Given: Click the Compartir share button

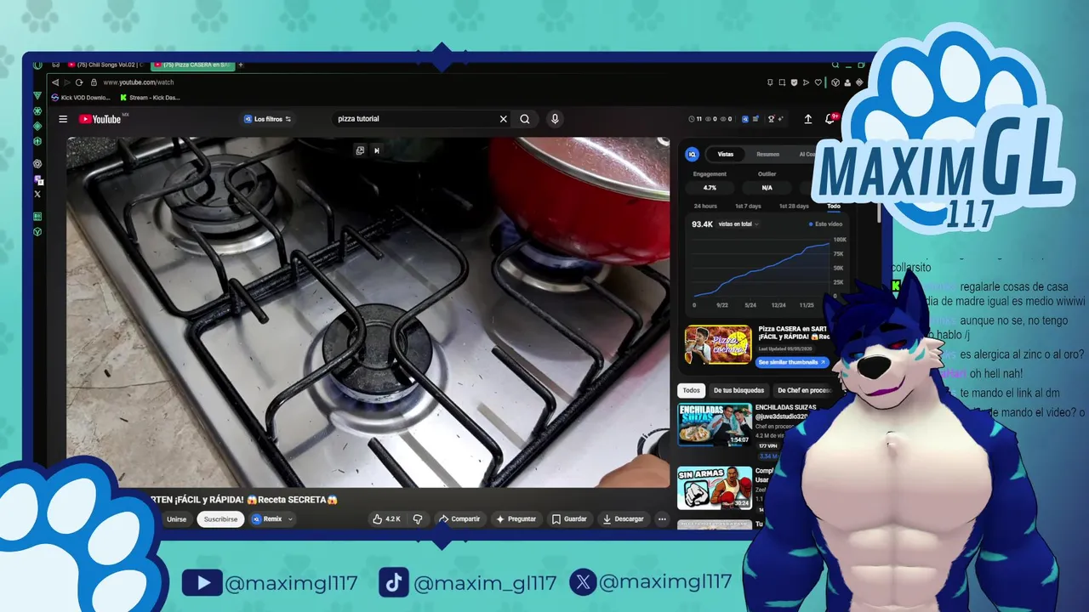Looking at the screenshot, I should 459,518.
